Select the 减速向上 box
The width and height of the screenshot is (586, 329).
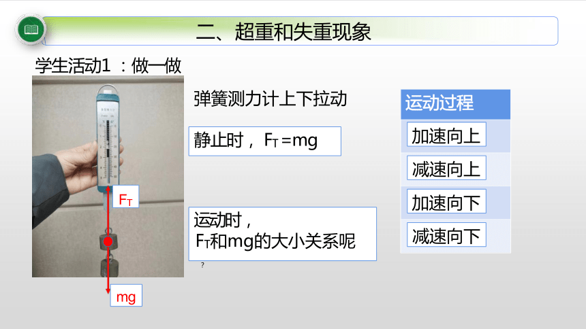(446, 168)
